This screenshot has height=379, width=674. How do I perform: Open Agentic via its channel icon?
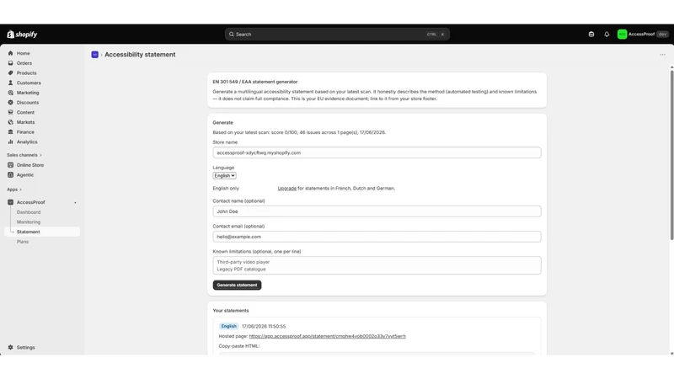click(x=10, y=175)
